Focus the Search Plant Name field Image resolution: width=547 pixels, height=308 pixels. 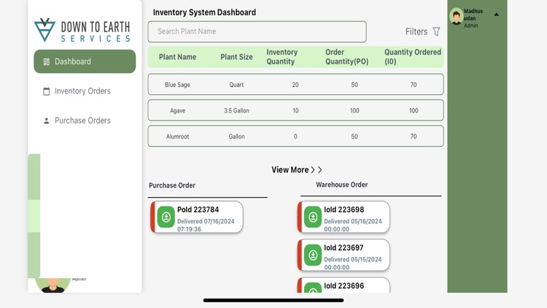257,31
